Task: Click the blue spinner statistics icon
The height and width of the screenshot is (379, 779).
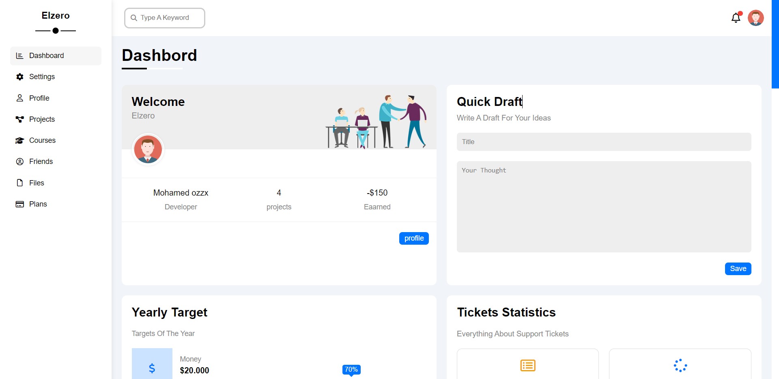Action: [680, 366]
